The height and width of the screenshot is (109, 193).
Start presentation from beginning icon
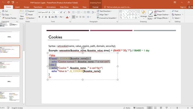13,2
